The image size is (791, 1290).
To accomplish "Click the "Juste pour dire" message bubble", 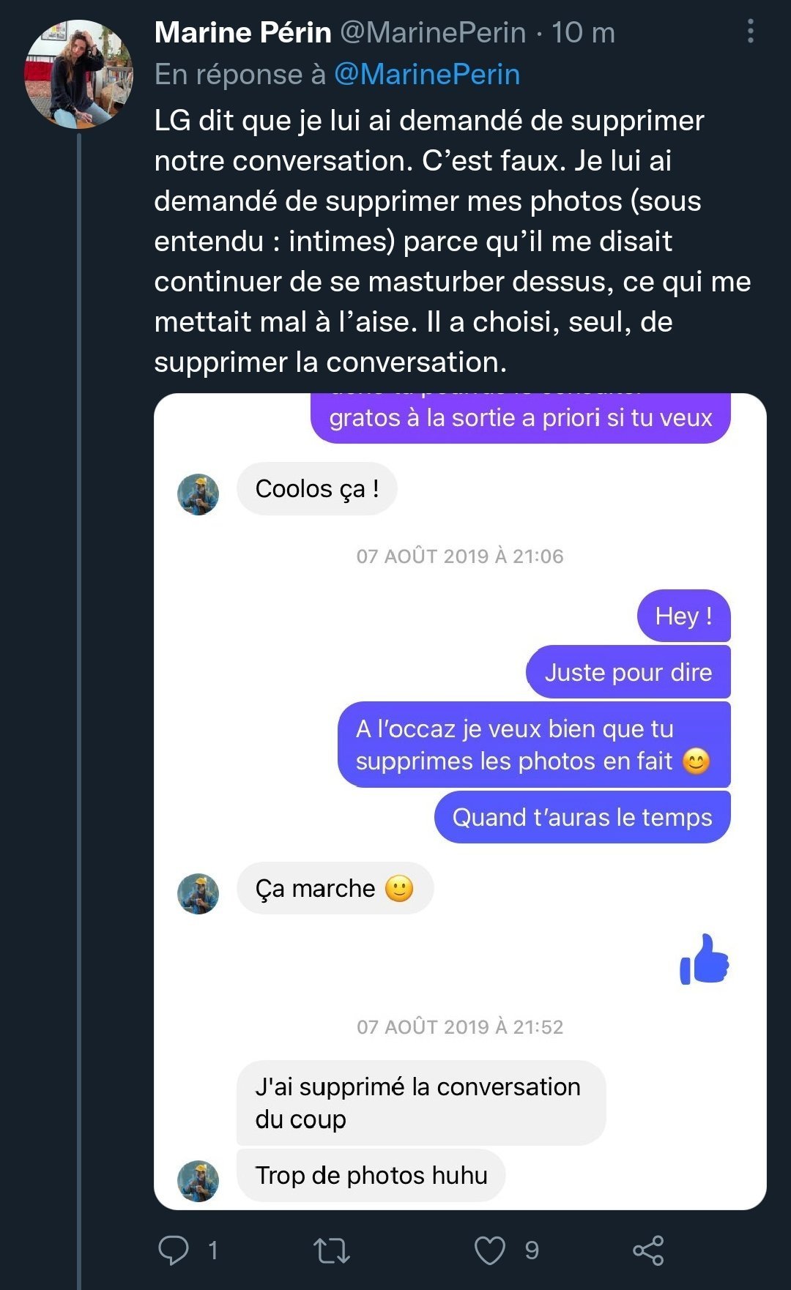I will 628,672.
